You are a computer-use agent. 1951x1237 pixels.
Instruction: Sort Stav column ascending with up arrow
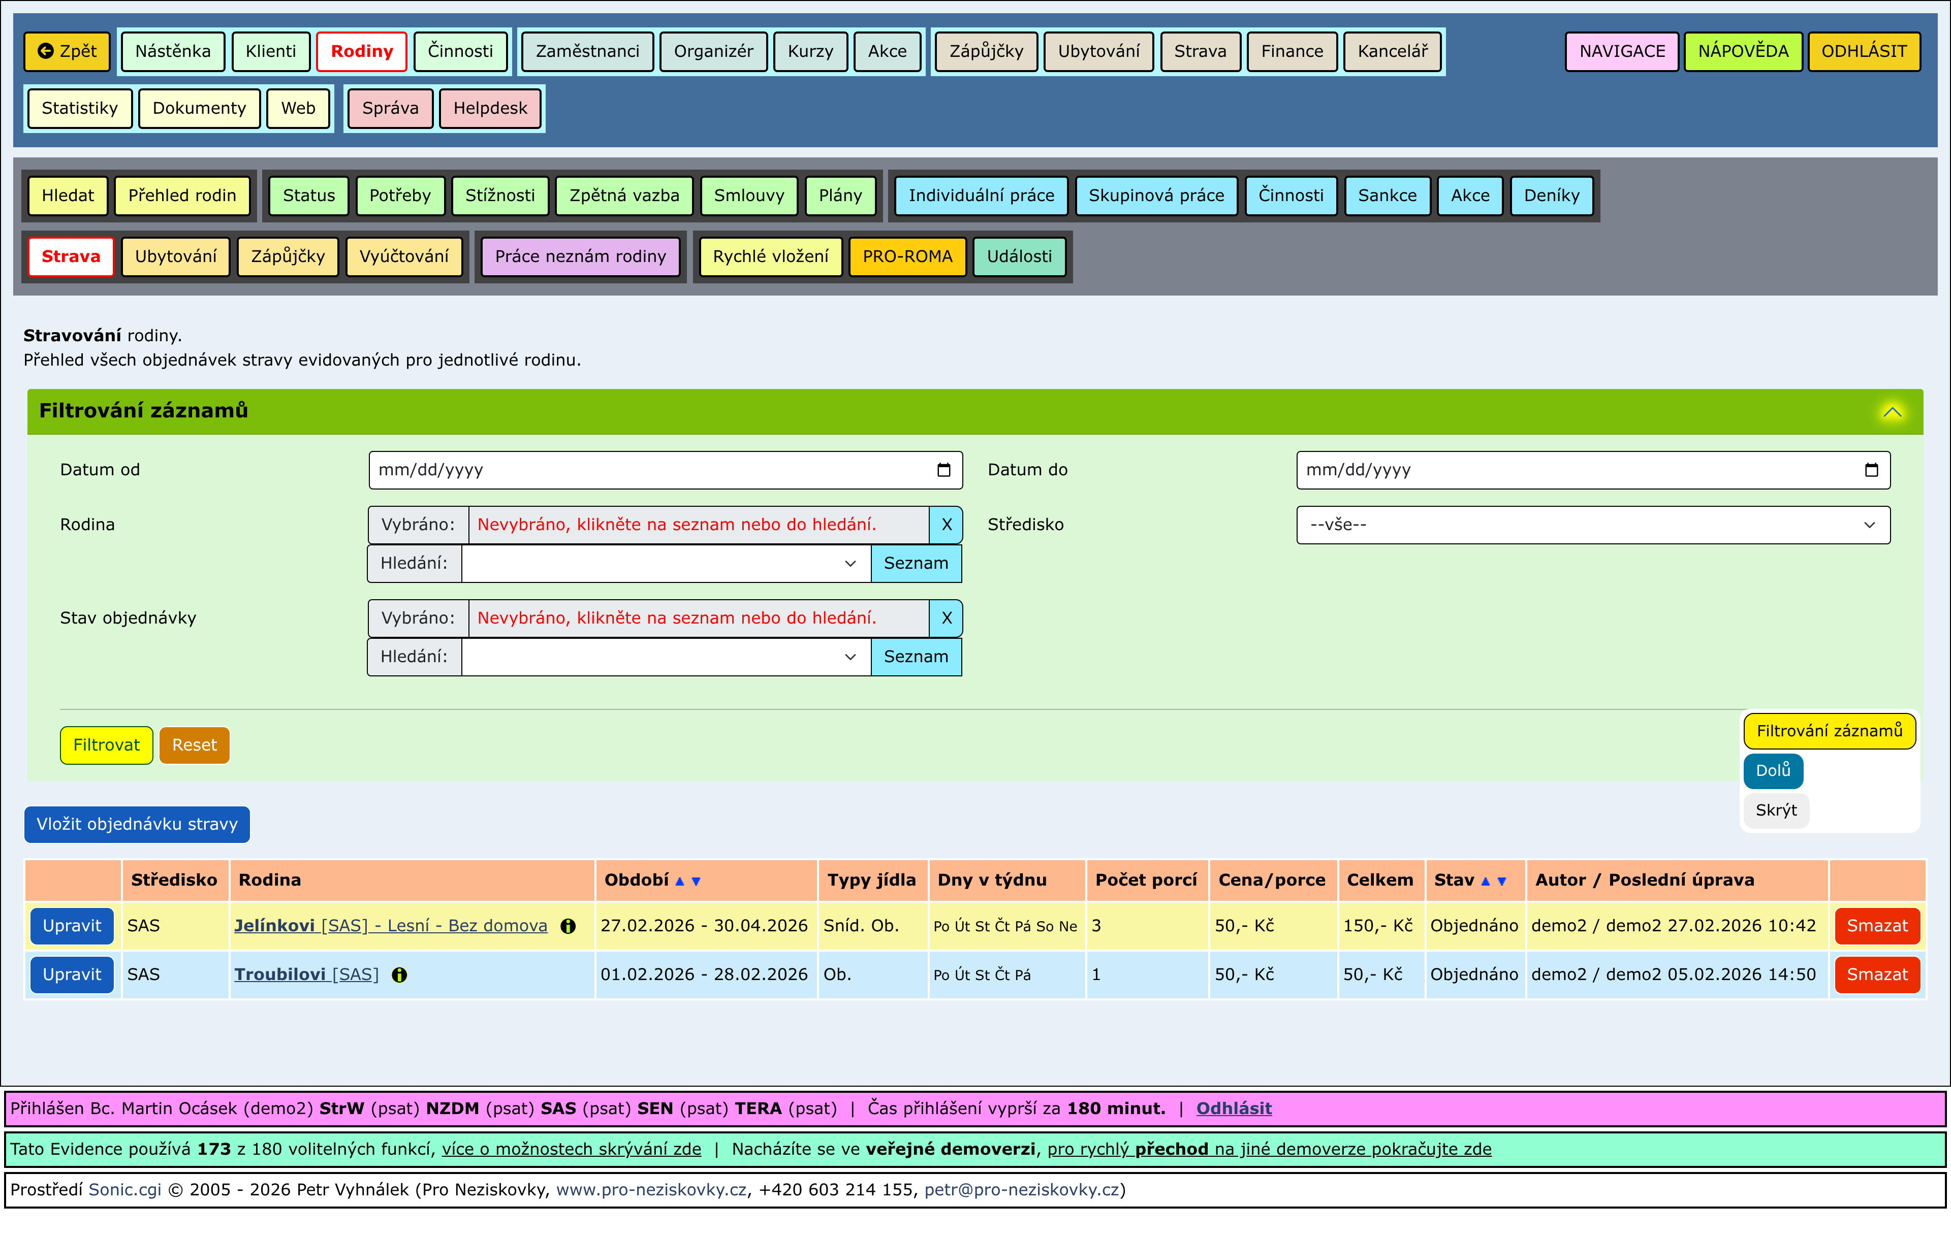point(1485,881)
